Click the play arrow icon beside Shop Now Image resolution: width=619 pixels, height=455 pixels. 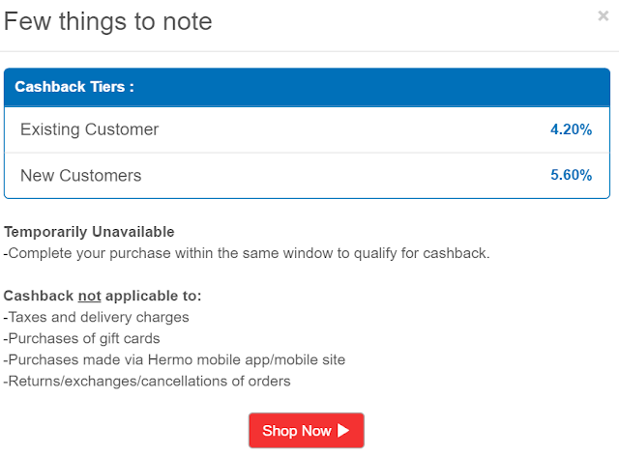(343, 431)
